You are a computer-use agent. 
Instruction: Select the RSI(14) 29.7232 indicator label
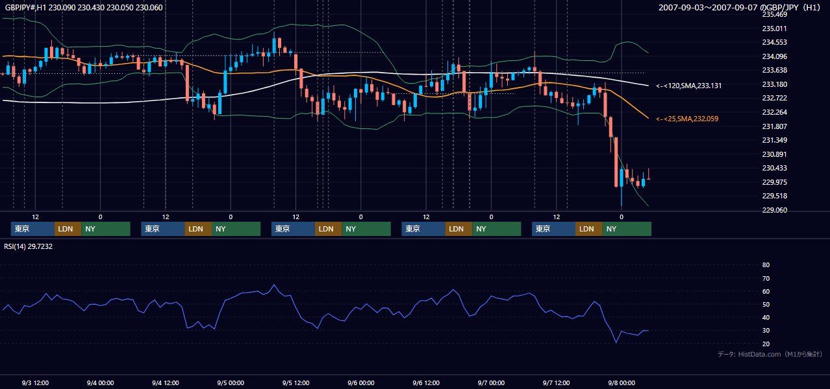[29, 246]
